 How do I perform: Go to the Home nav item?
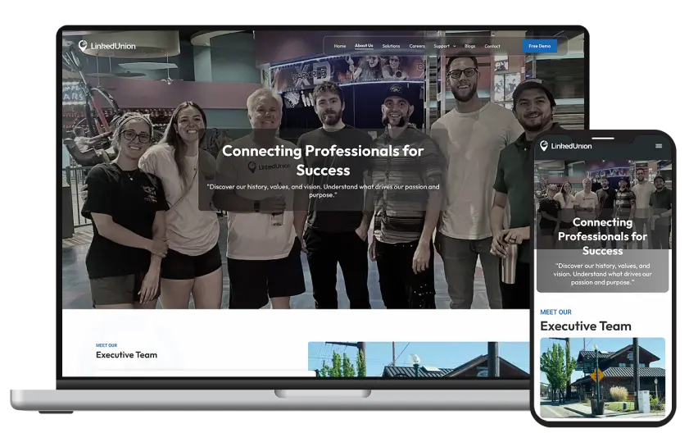(x=340, y=46)
